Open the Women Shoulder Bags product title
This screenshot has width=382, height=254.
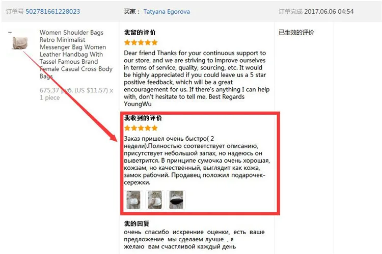[76, 54]
